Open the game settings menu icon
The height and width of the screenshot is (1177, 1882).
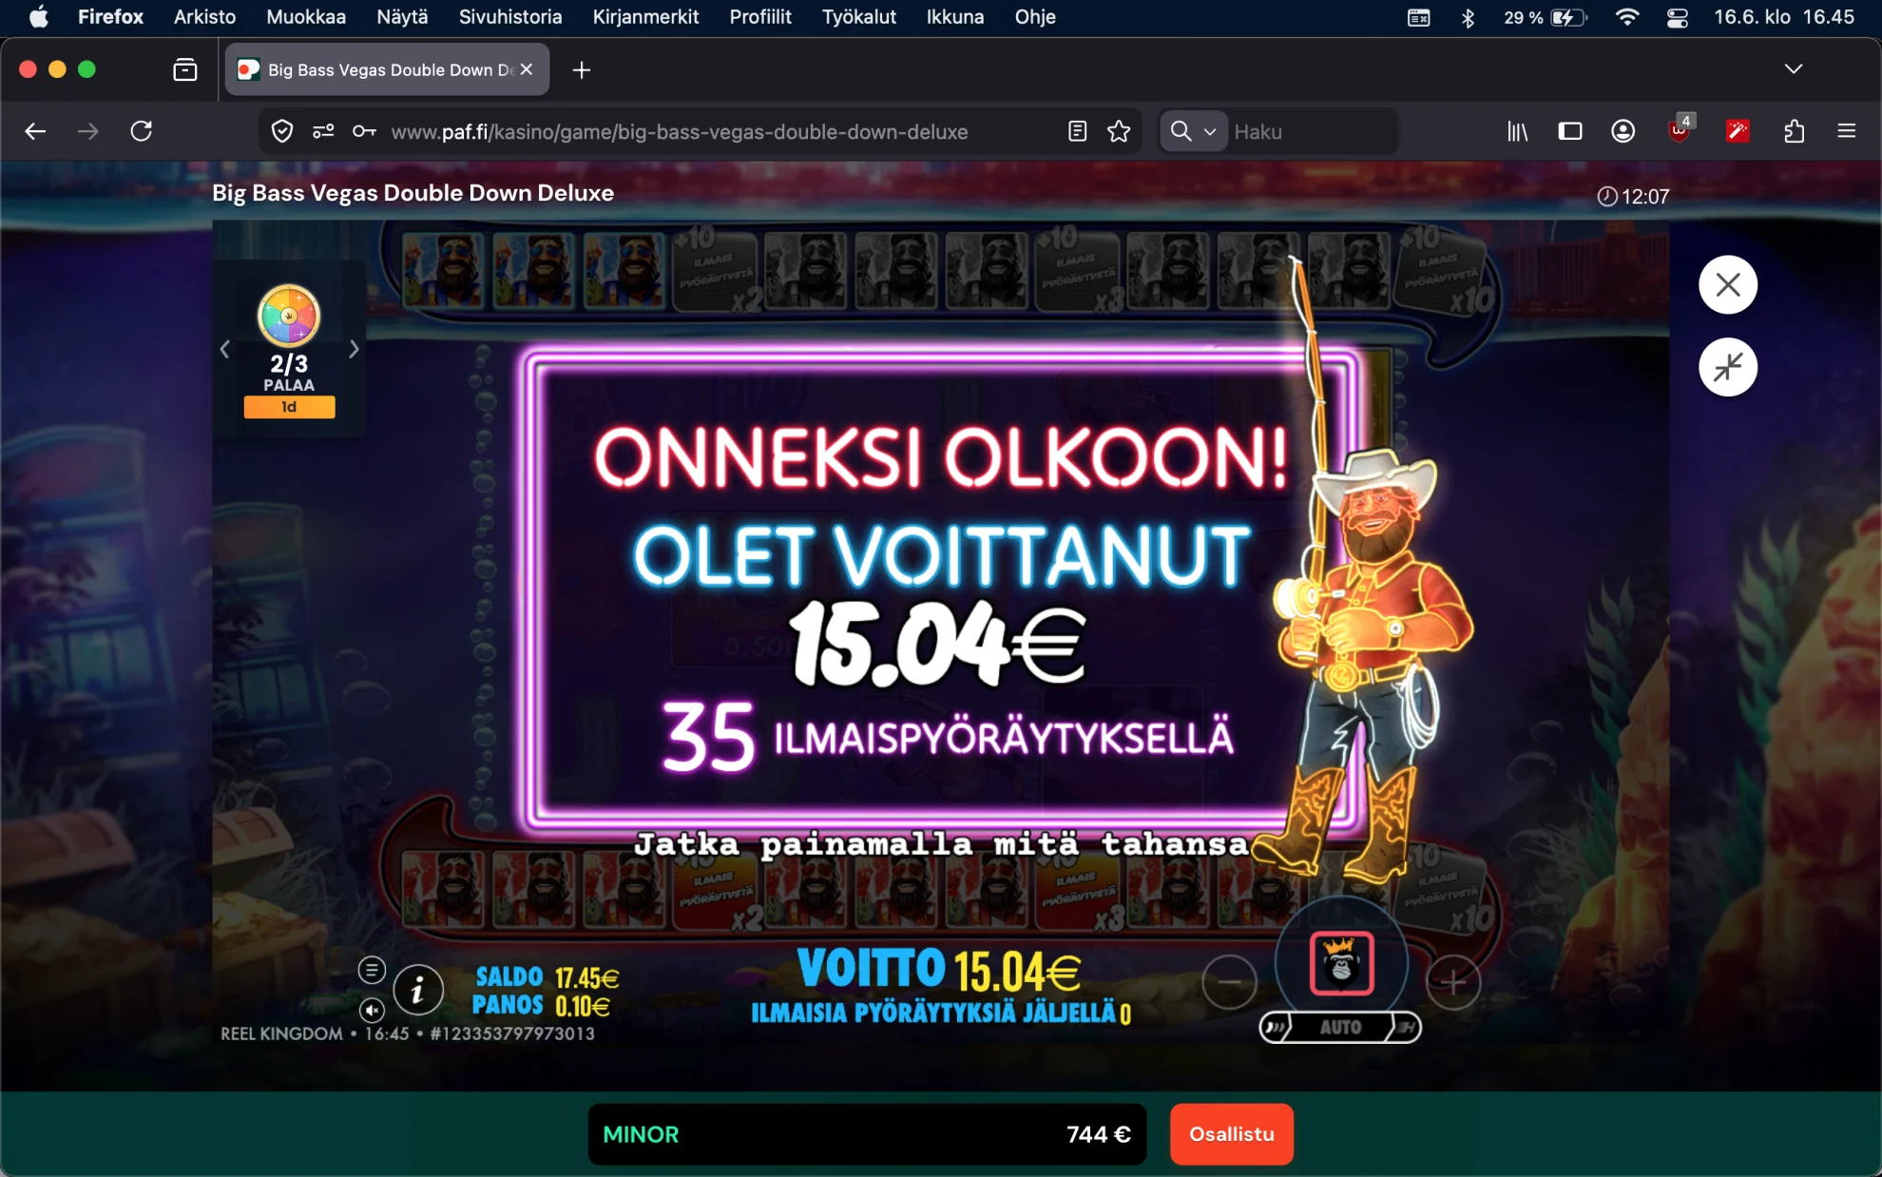coord(372,970)
